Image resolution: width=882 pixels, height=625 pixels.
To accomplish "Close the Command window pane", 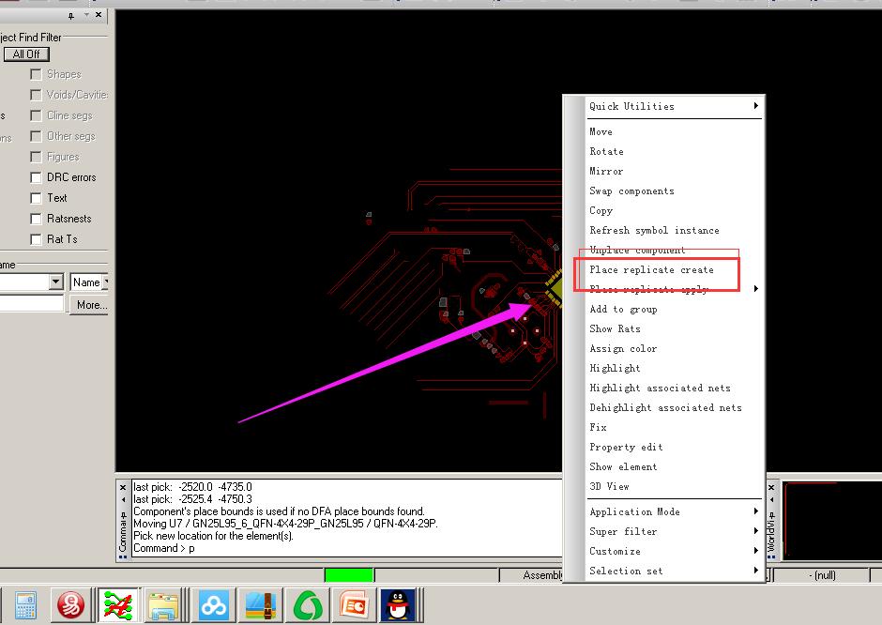I will click(x=123, y=487).
